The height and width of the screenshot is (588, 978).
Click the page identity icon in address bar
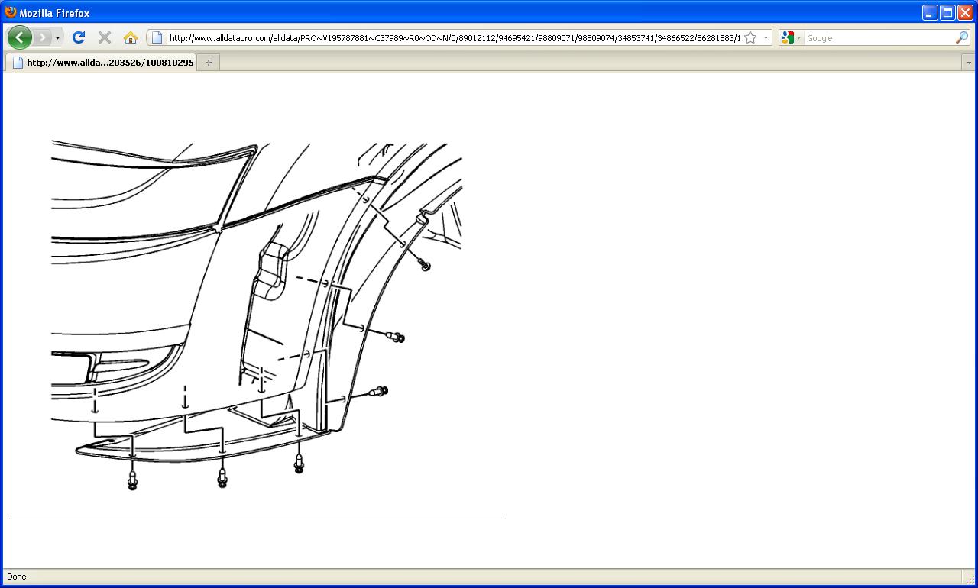pyautogui.click(x=157, y=37)
